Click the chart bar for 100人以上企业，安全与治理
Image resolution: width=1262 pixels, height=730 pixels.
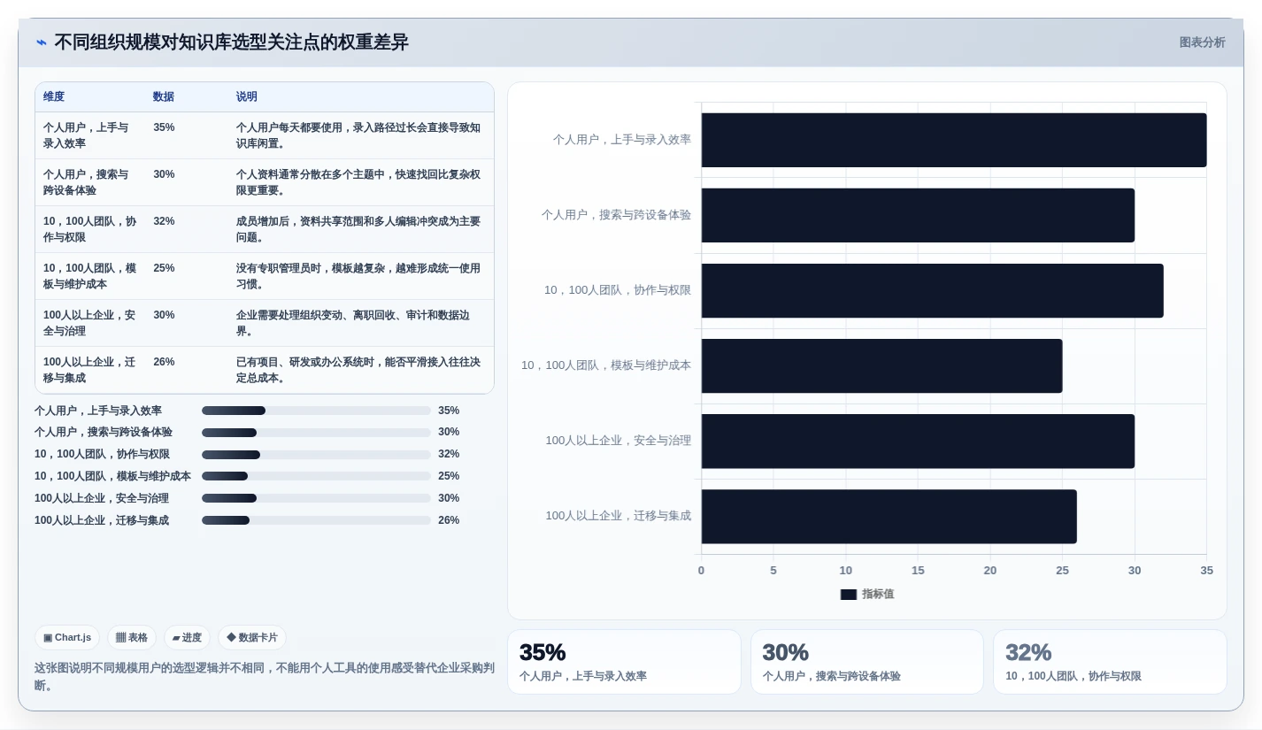coord(918,441)
